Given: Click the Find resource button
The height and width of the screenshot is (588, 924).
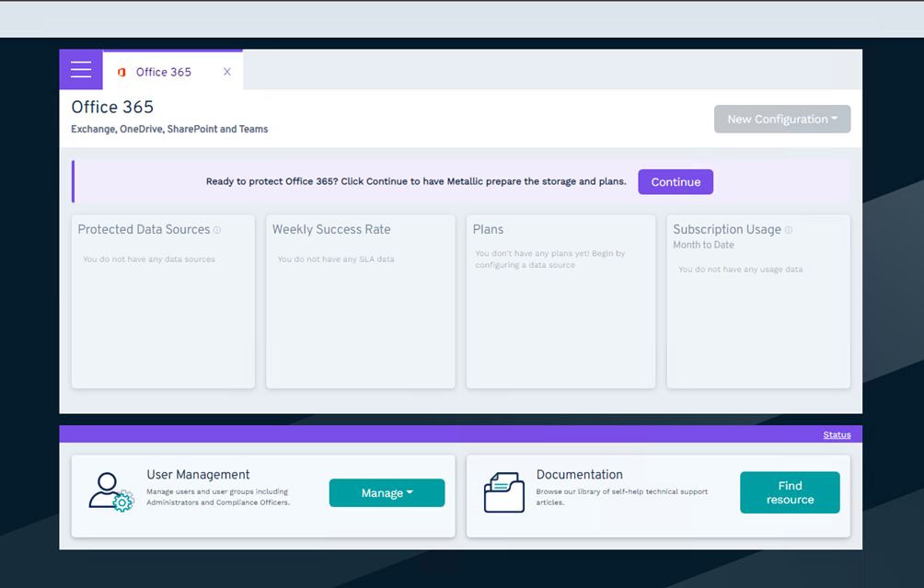Looking at the screenshot, I should 790,492.
